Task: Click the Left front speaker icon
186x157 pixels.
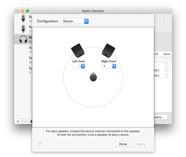Action: click(78, 50)
